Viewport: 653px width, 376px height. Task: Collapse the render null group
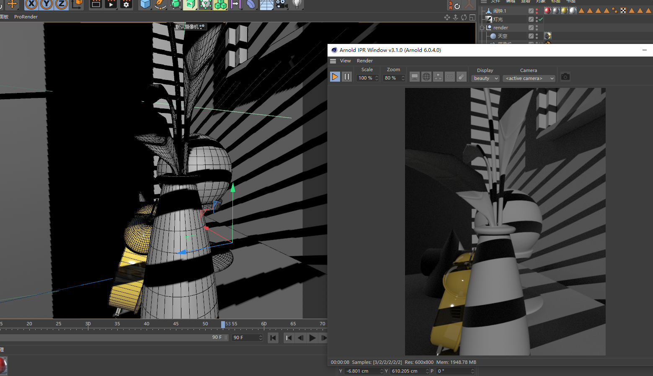click(483, 28)
